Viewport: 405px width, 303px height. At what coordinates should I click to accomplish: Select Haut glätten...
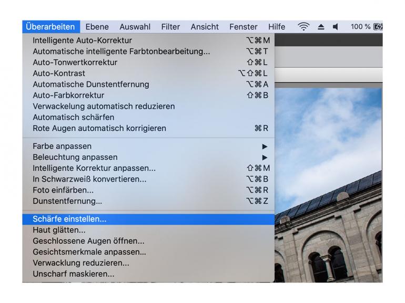click(x=148, y=230)
